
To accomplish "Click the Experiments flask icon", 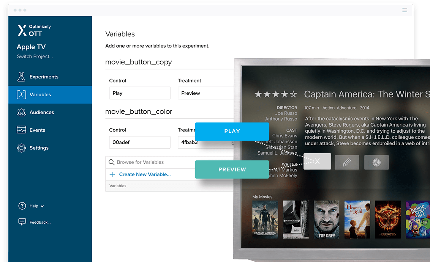I will click(21, 77).
